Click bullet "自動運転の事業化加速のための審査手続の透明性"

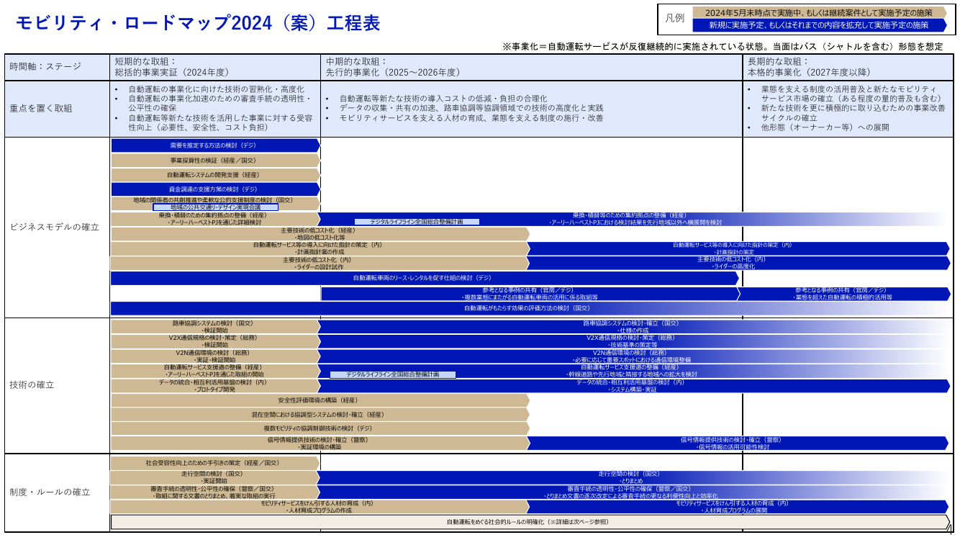[x=219, y=103]
